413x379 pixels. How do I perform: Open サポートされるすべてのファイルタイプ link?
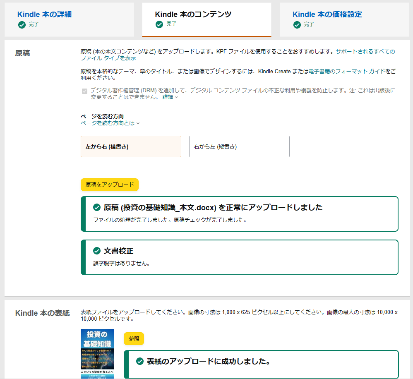pyautogui.click(x=365, y=52)
